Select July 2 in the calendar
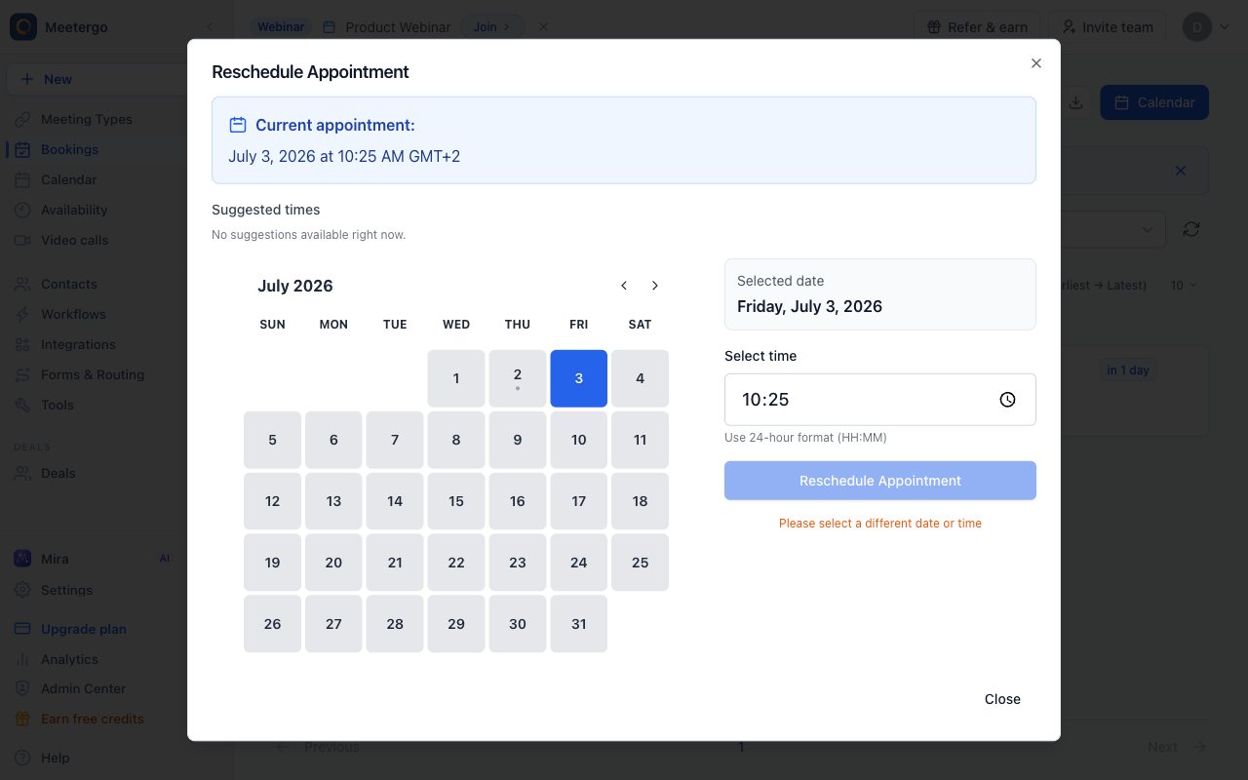 pos(518,378)
